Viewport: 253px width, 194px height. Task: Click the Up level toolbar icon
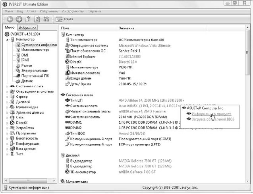[28, 19]
